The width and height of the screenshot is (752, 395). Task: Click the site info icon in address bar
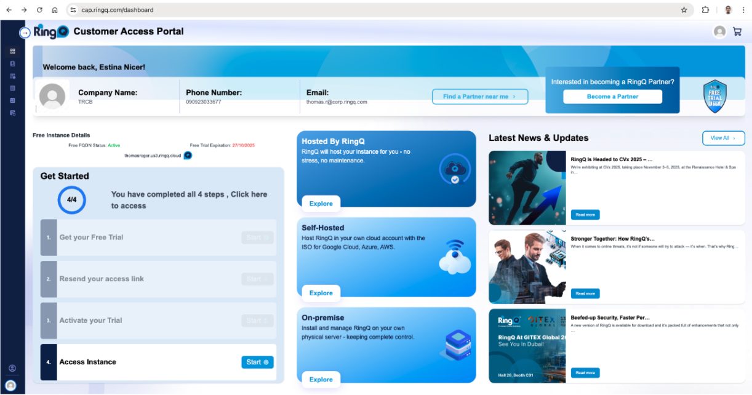(73, 10)
